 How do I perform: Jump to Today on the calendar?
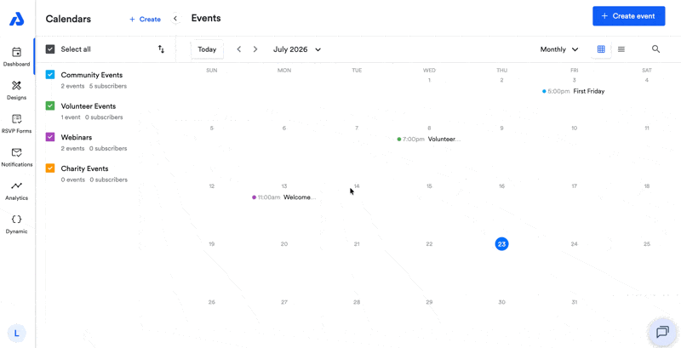(207, 49)
